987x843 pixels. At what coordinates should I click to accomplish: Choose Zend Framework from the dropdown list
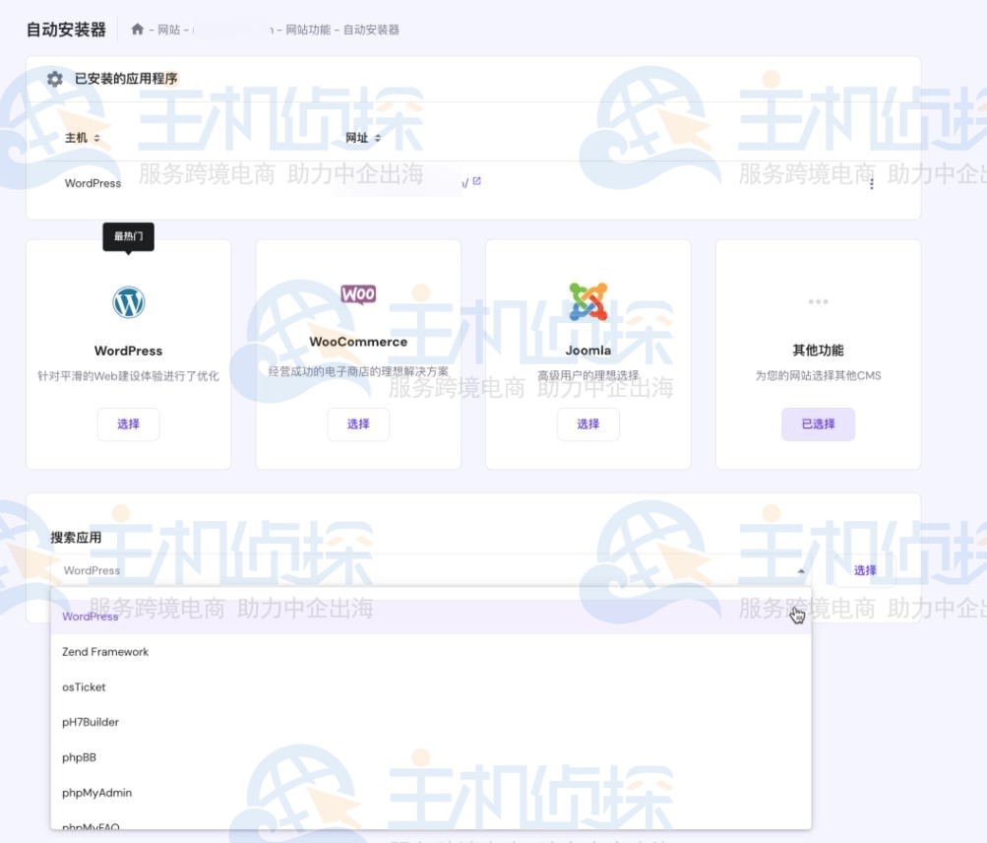click(x=431, y=652)
